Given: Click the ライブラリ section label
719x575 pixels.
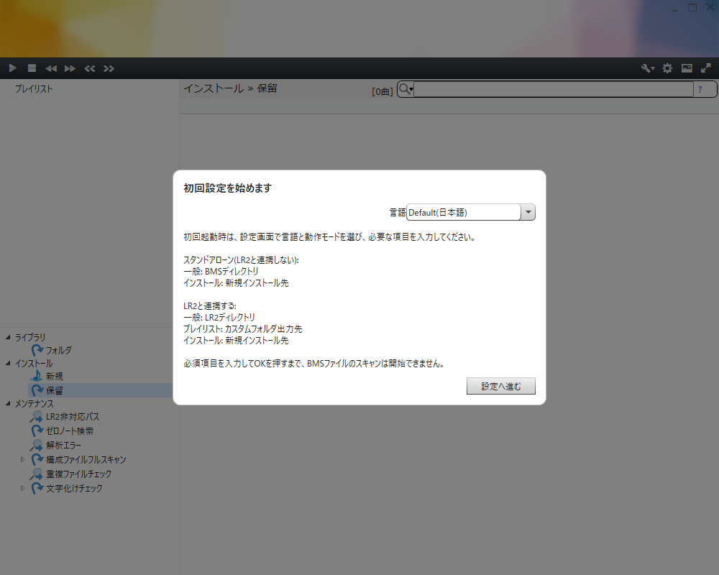Looking at the screenshot, I should 30,337.
